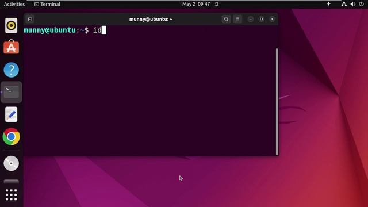
Task: Open the Terminal app menu in top bar
Action: (x=47, y=4)
